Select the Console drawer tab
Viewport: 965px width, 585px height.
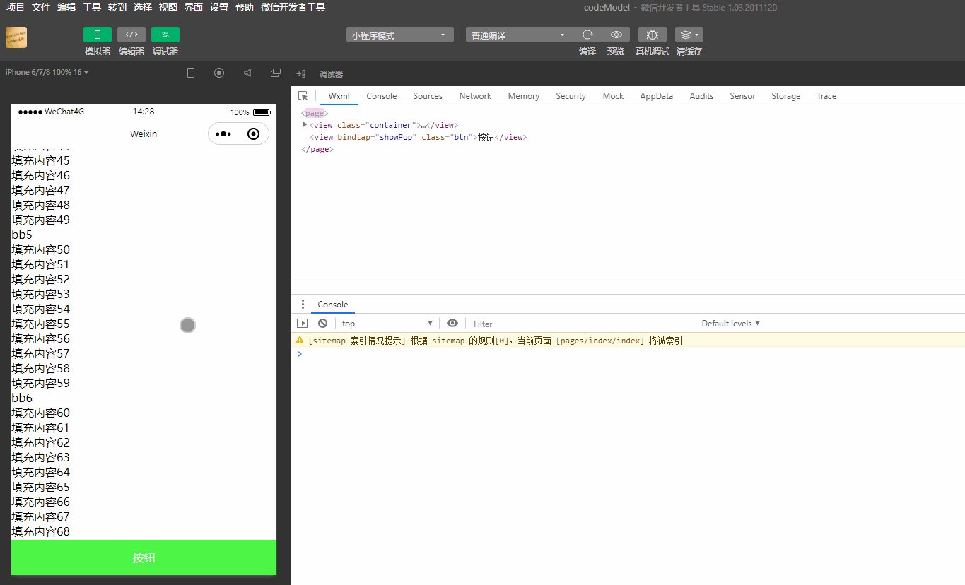(333, 305)
